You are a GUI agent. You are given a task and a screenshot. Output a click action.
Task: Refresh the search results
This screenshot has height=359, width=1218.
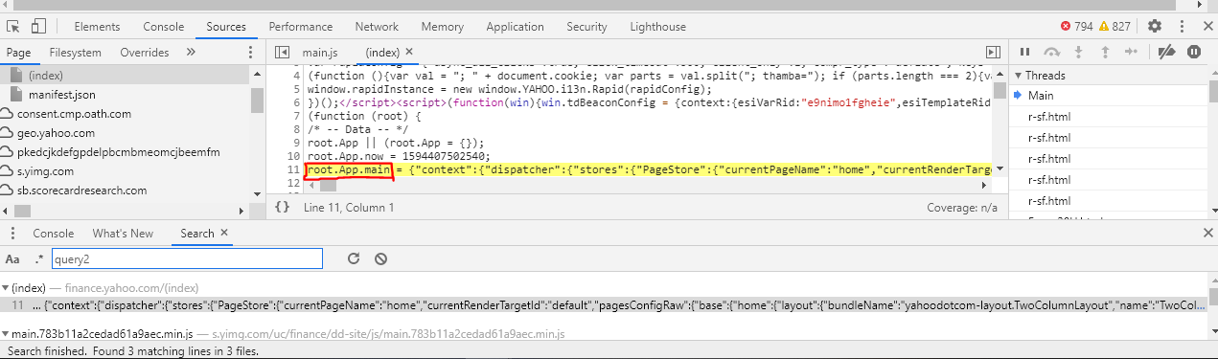click(354, 258)
